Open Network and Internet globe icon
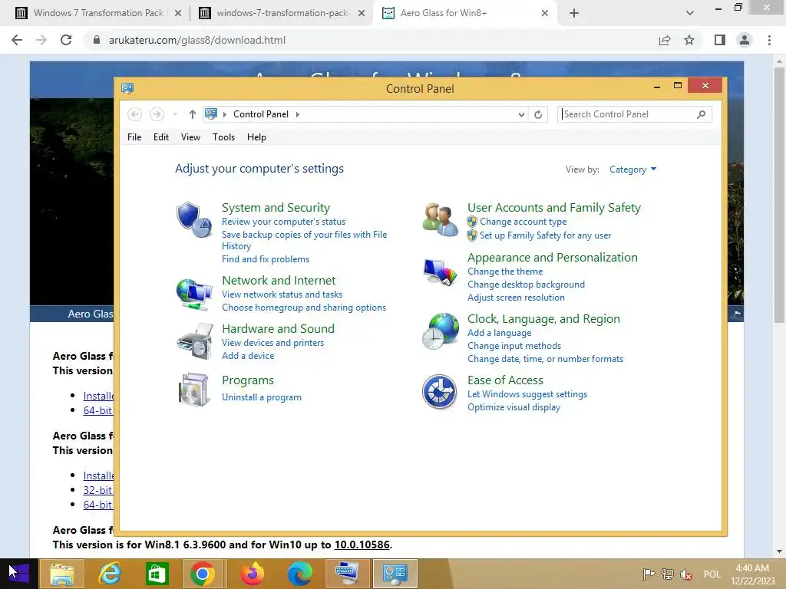The height and width of the screenshot is (589, 786). click(194, 294)
